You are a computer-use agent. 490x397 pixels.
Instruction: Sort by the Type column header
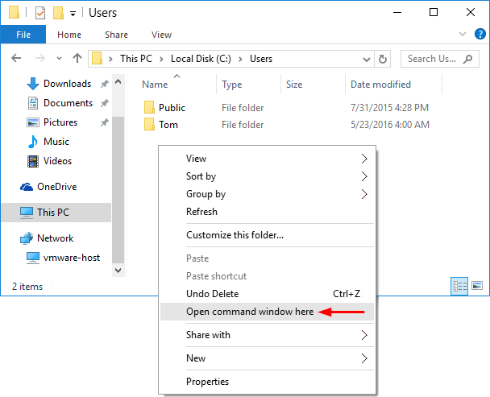[x=232, y=85]
